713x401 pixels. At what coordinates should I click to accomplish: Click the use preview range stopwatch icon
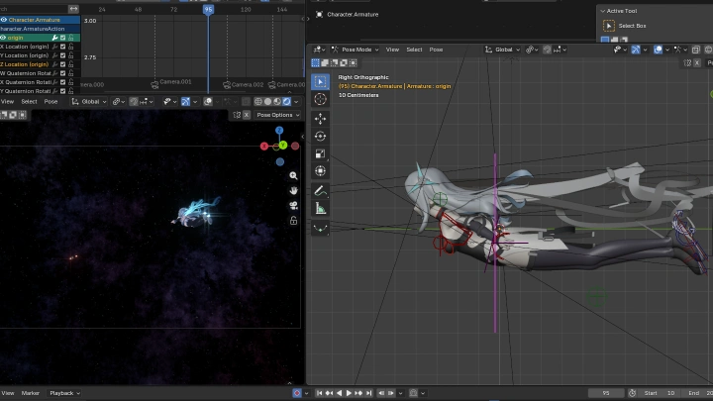click(632, 393)
